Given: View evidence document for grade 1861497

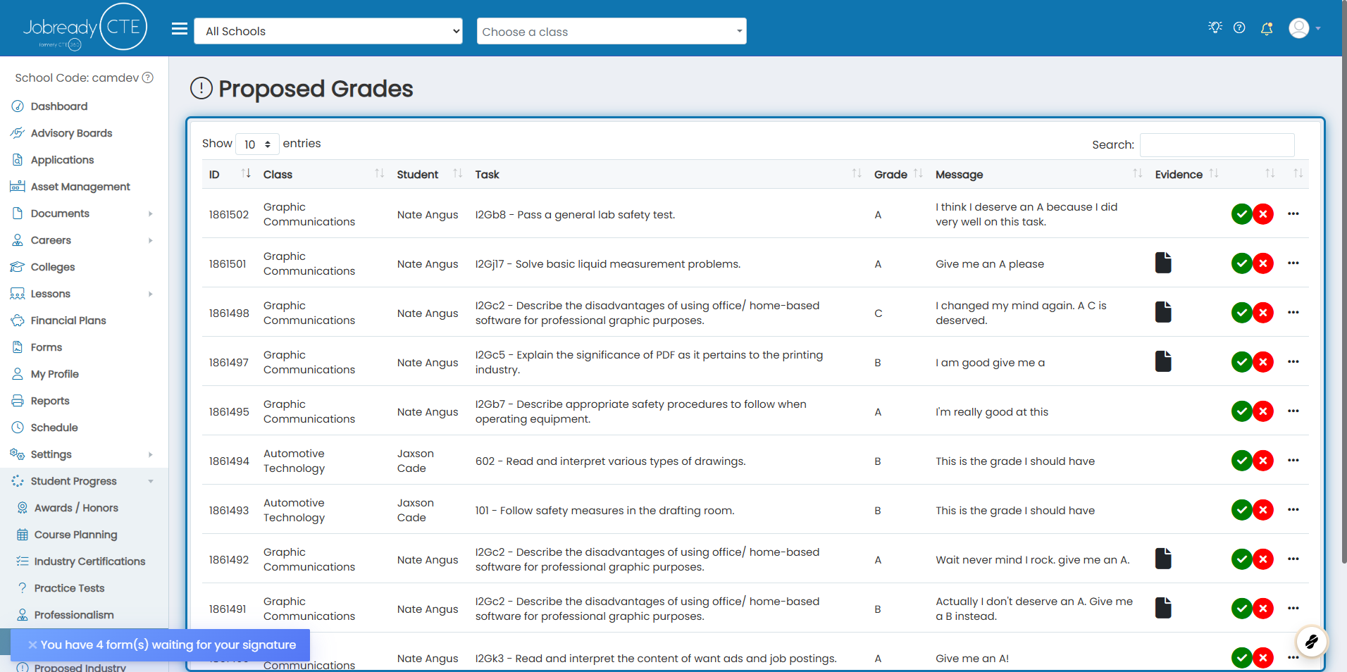Looking at the screenshot, I should [1163, 361].
